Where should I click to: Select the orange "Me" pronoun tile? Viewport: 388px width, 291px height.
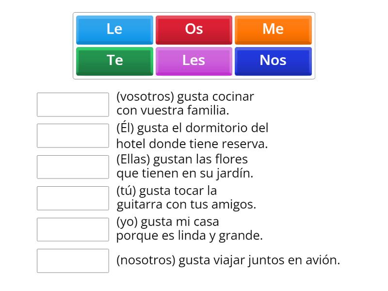pyautogui.click(x=273, y=29)
